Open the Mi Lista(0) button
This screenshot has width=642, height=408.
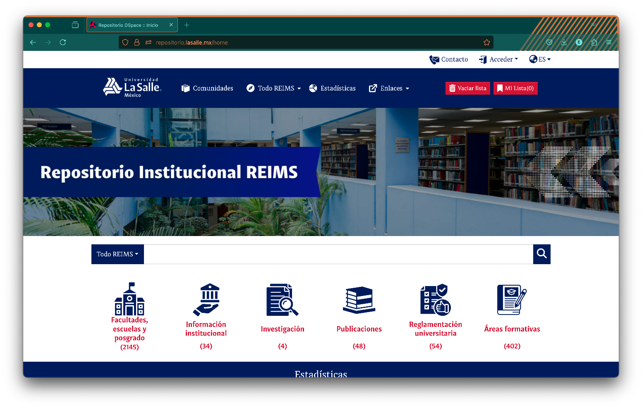(x=515, y=88)
